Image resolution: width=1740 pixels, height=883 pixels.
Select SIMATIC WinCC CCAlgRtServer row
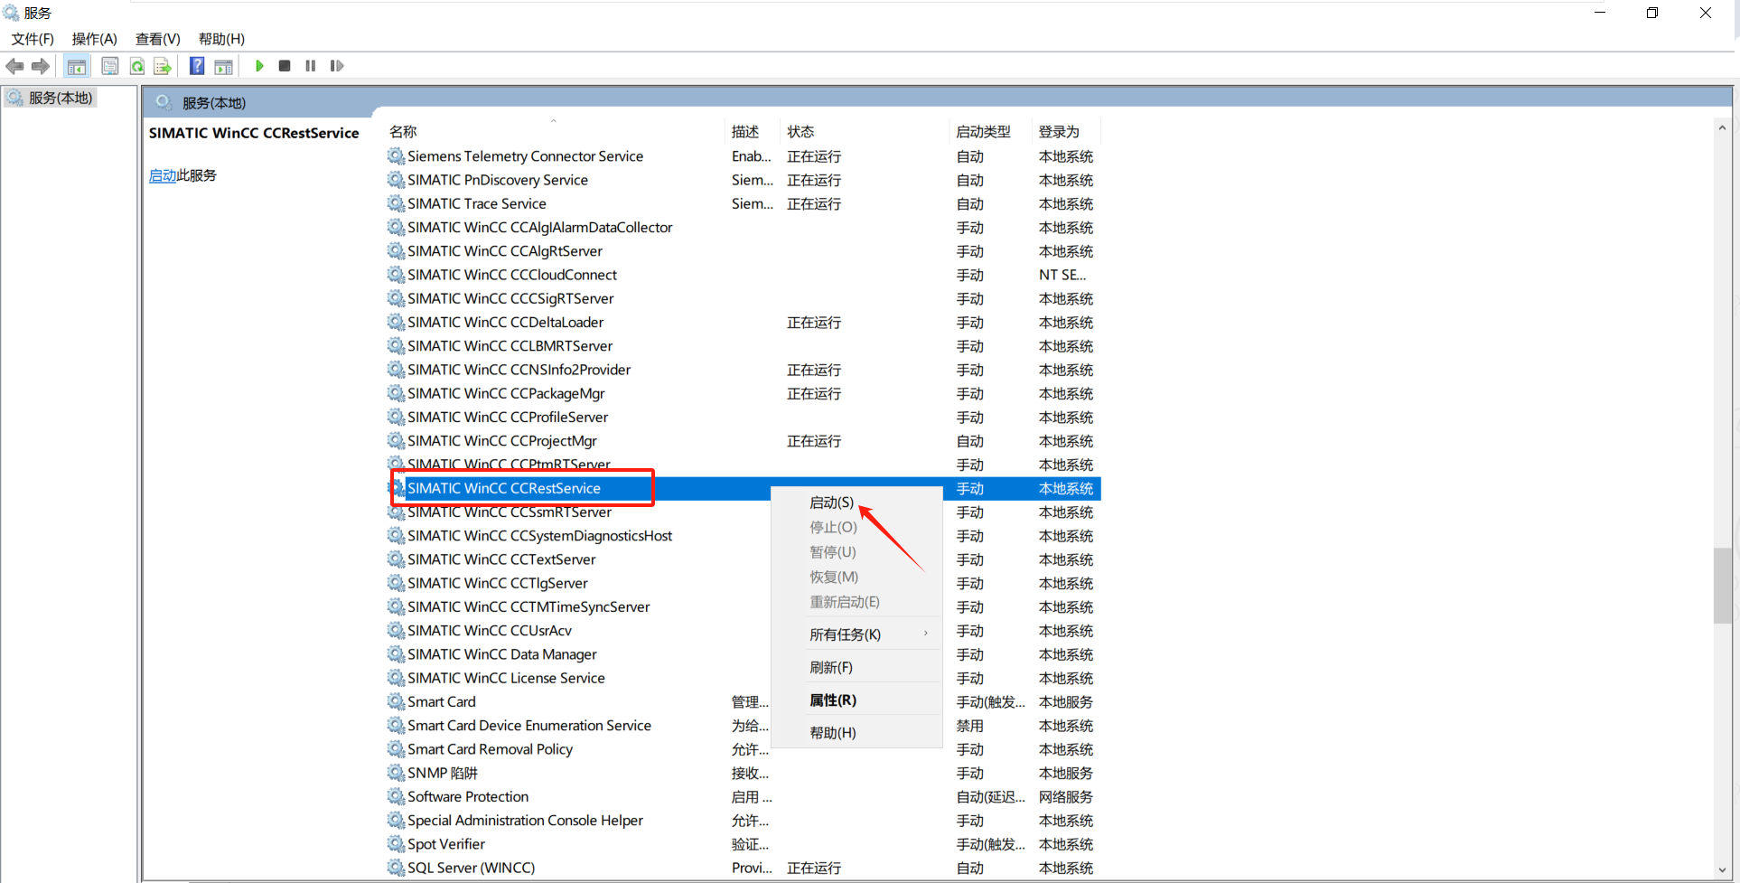click(x=744, y=251)
